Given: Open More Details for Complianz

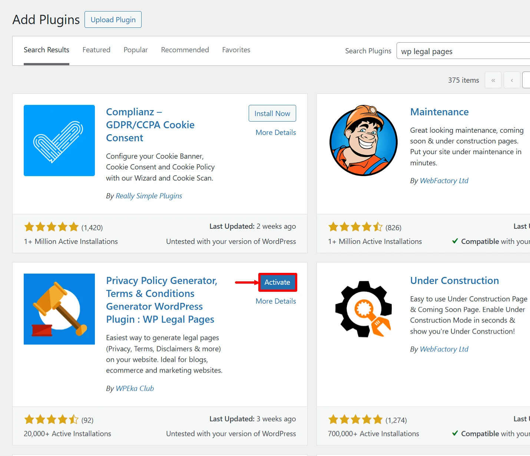Looking at the screenshot, I should pyautogui.click(x=275, y=132).
